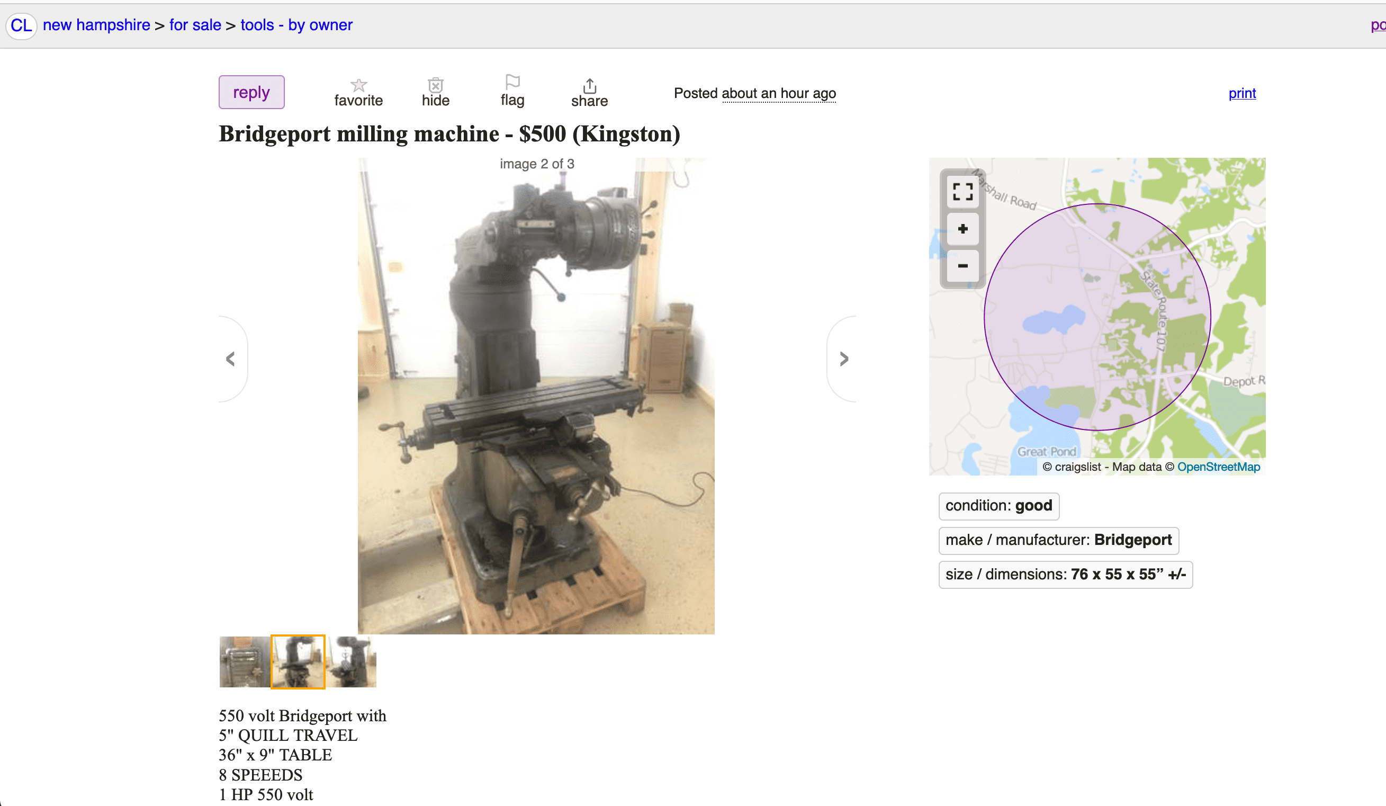Open the new hampshire breadcrumb link
The width and height of the screenshot is (1386, 806).
[x=96, y=25]
